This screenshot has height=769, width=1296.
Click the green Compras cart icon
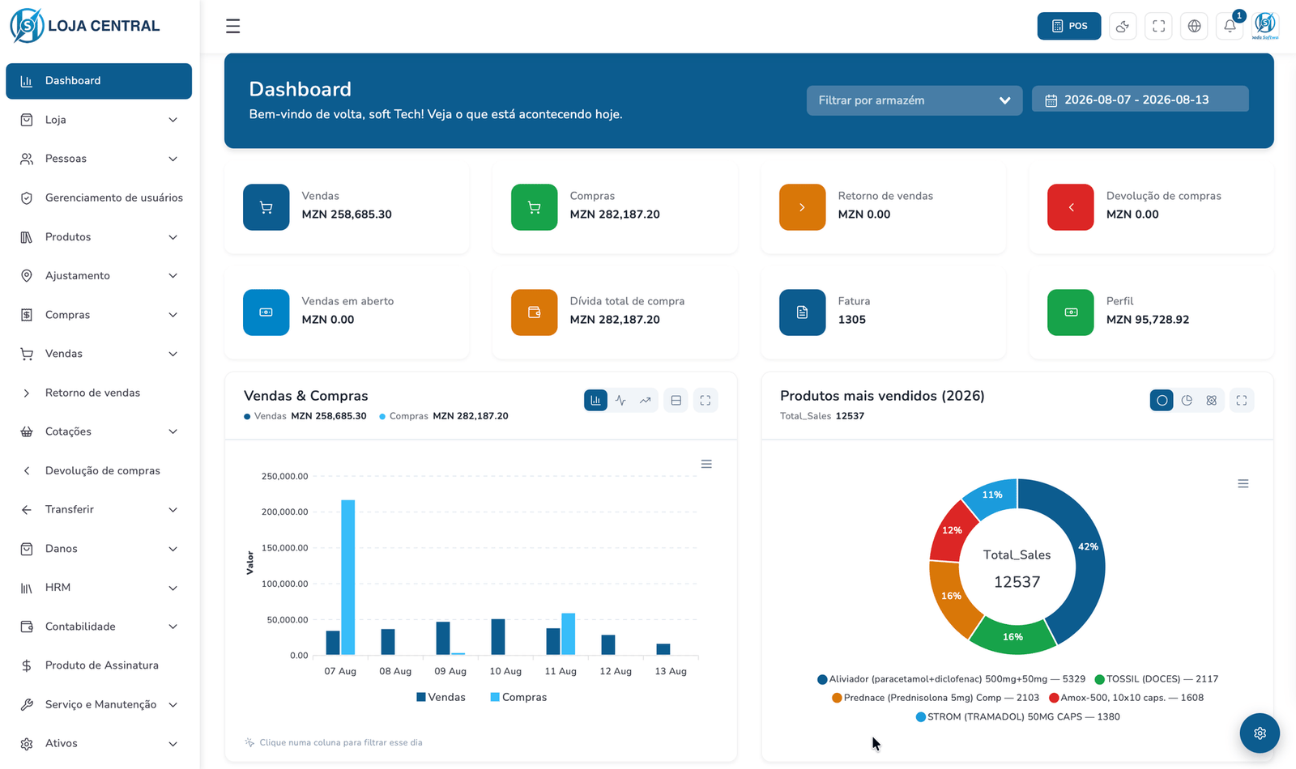point(534,207)
